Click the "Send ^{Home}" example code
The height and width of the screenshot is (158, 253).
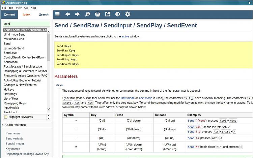[x=197, y=121]
